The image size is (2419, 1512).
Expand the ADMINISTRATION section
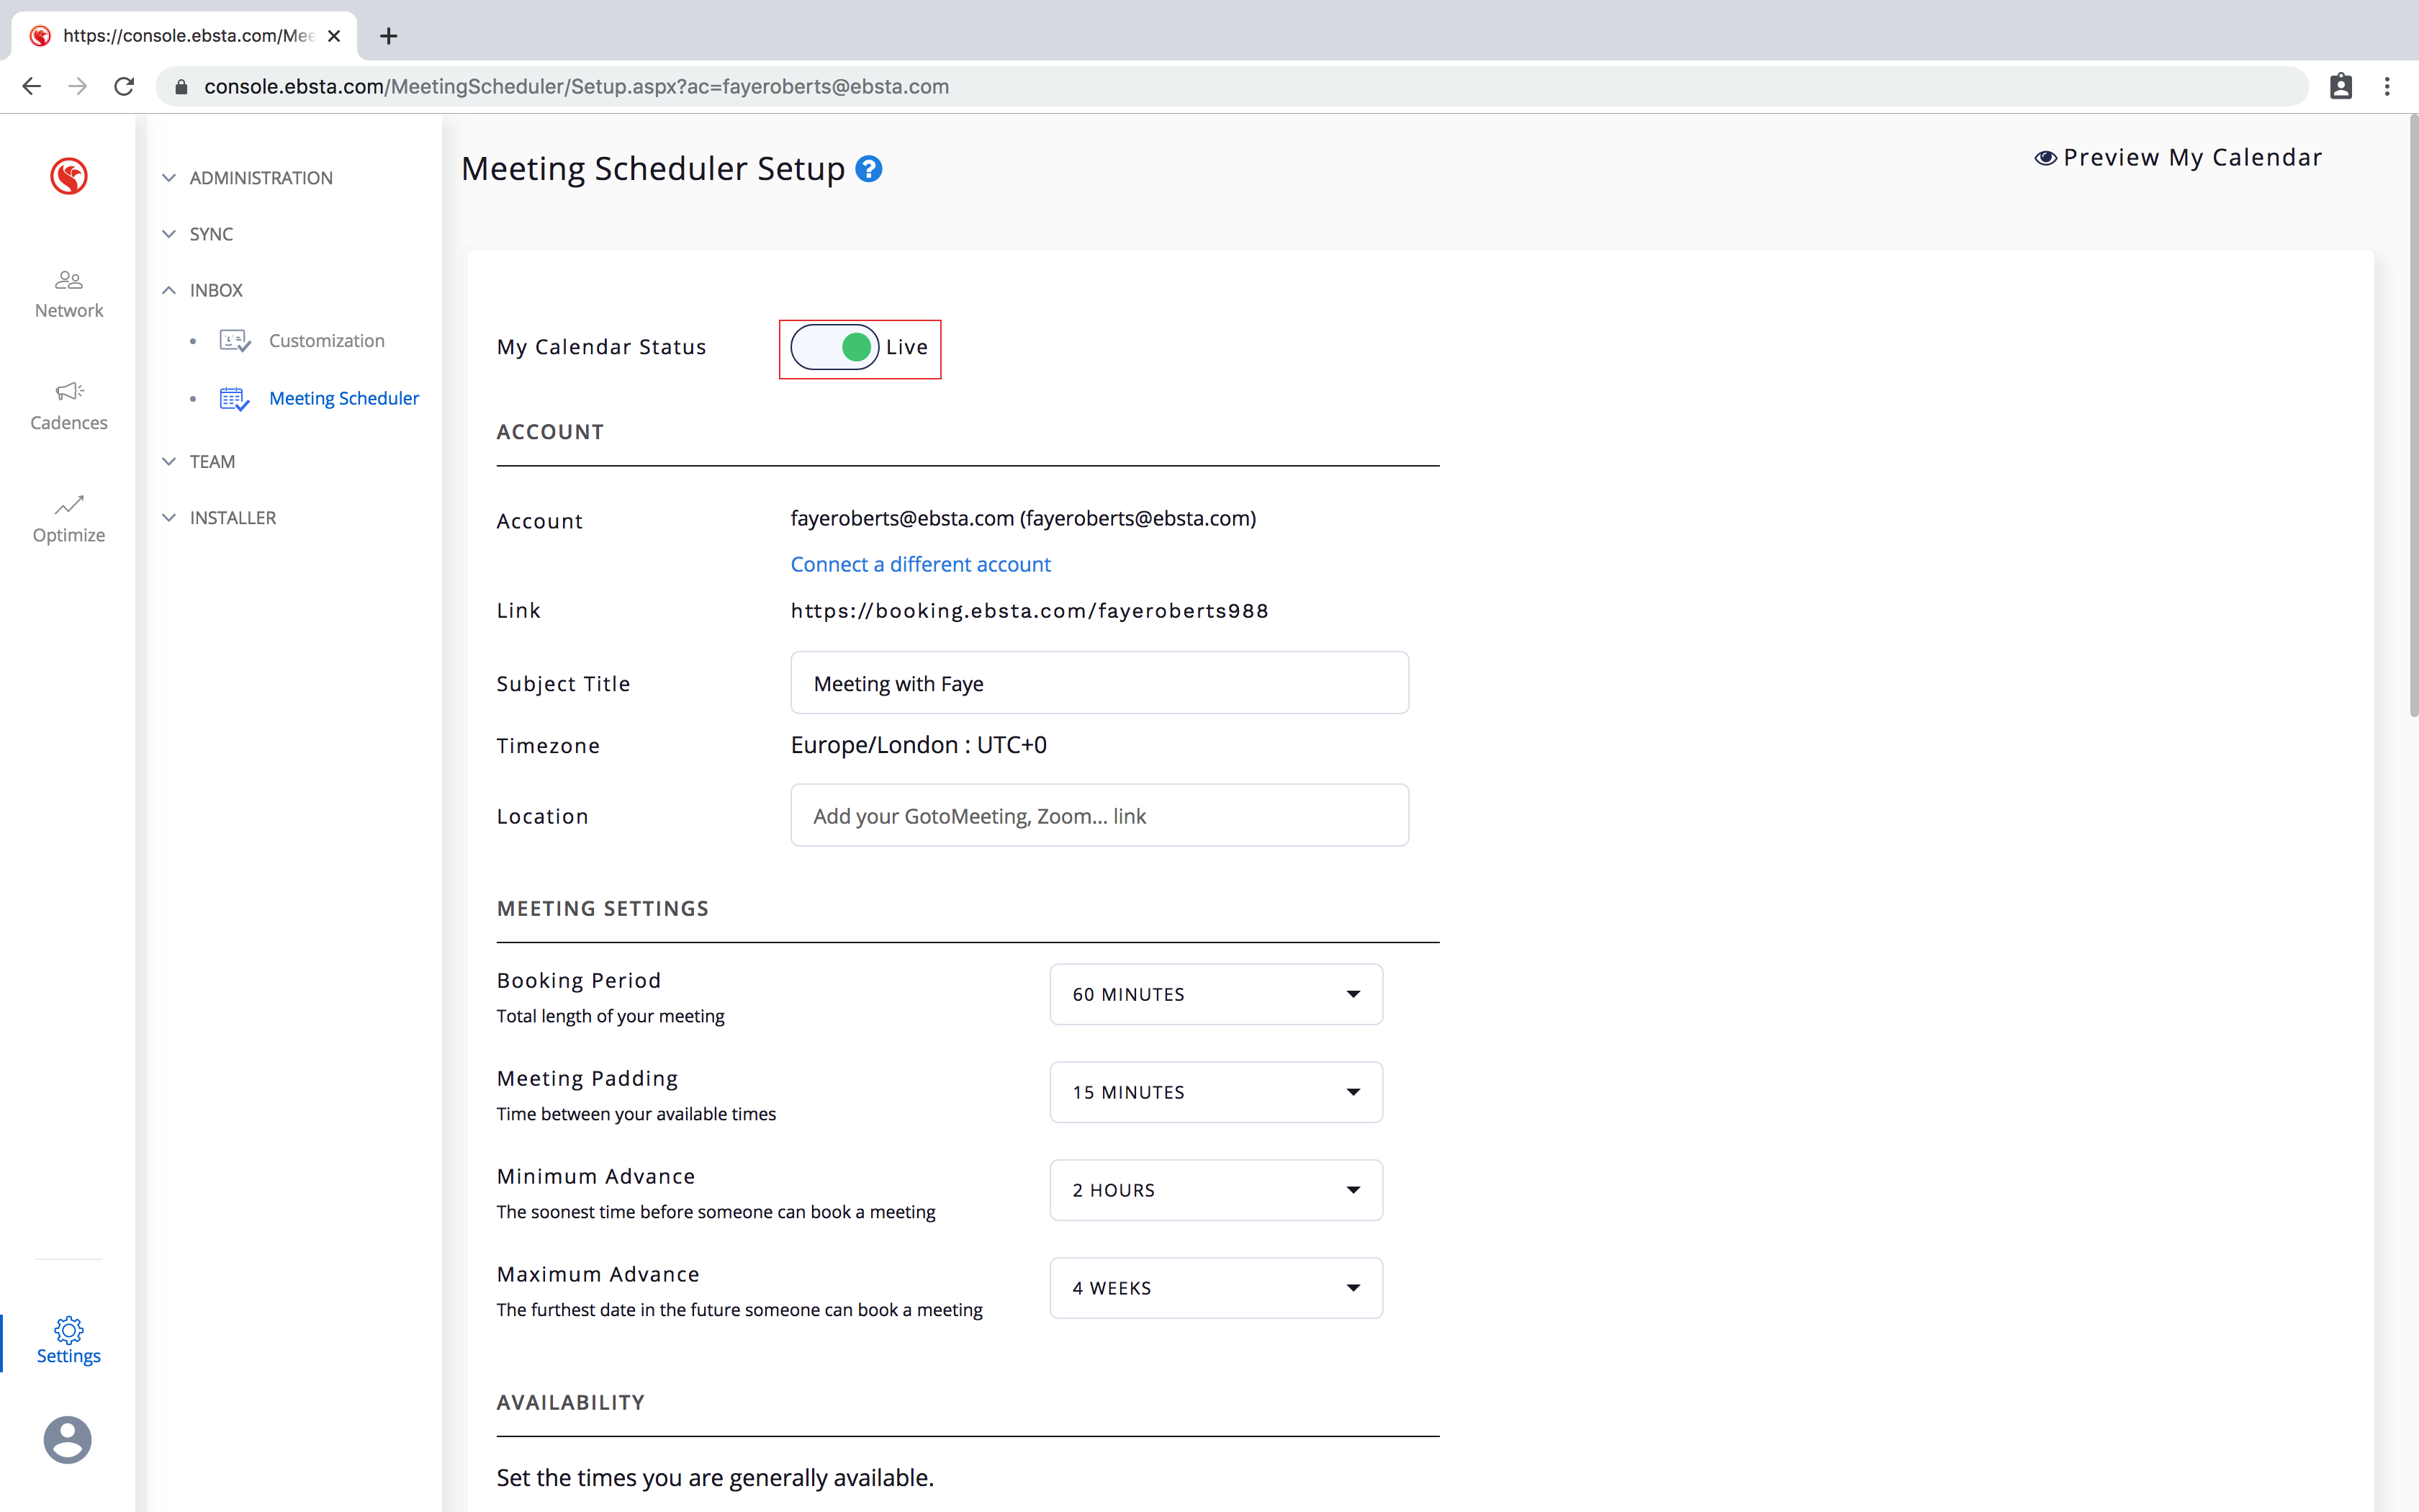[x=260, y=178]
